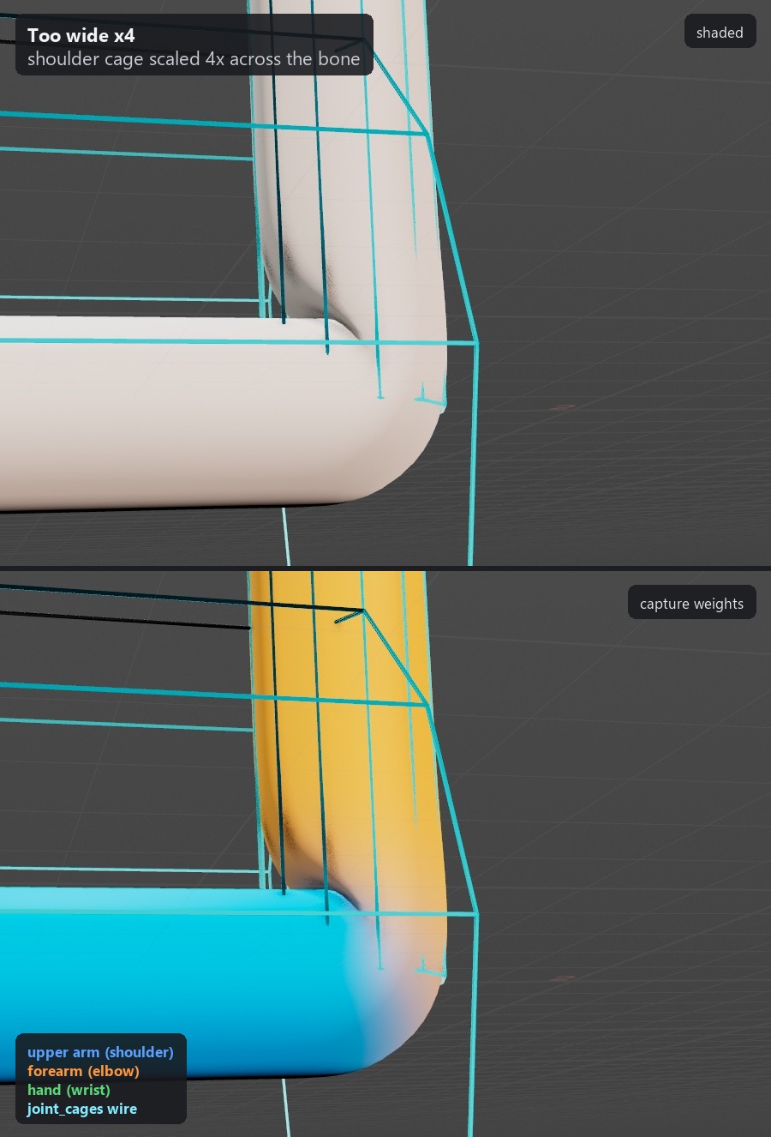Viewport: 771px width, 1137px height.
Task: Click the divider between shaded and weights panels
Action: [385, 568]
